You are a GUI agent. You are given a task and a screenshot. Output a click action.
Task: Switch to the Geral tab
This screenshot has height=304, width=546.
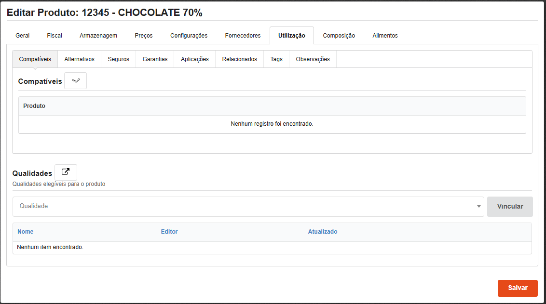tap(23, 36)
